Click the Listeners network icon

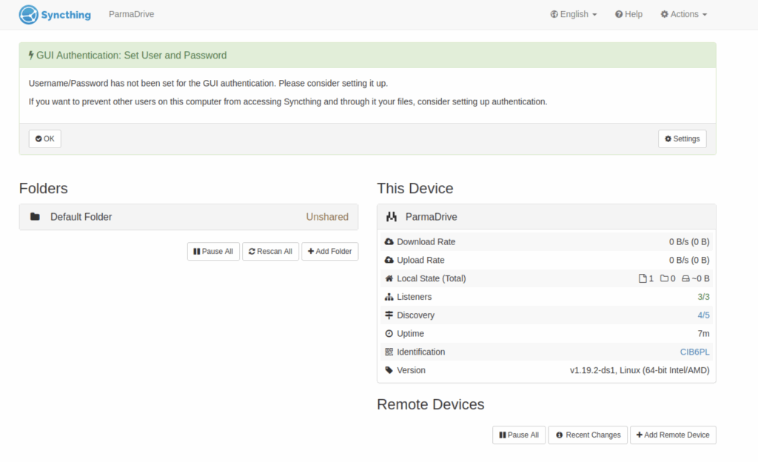[389, 297]
